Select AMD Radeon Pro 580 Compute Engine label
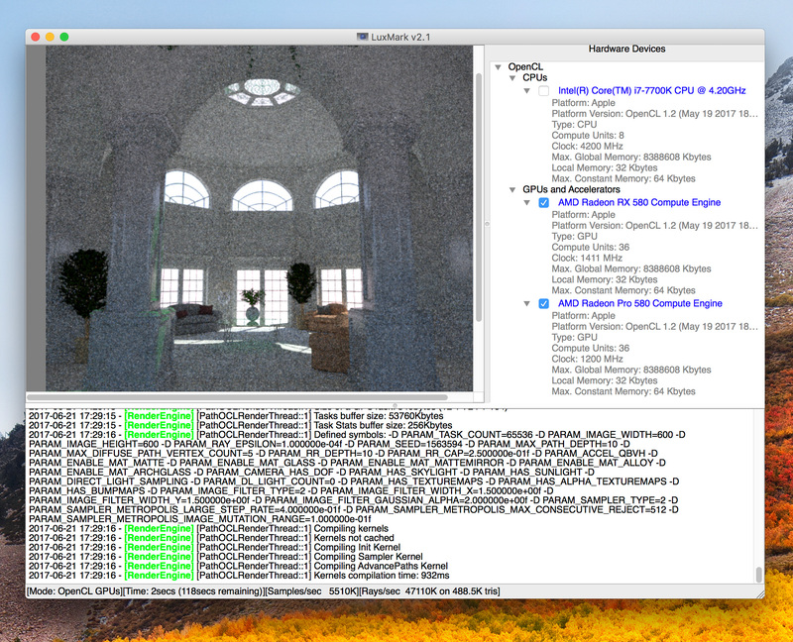This screenshot has height=642, width=793. click(639, 303)
